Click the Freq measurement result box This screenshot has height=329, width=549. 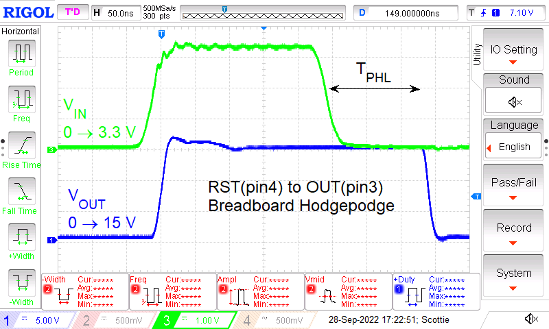173,291
